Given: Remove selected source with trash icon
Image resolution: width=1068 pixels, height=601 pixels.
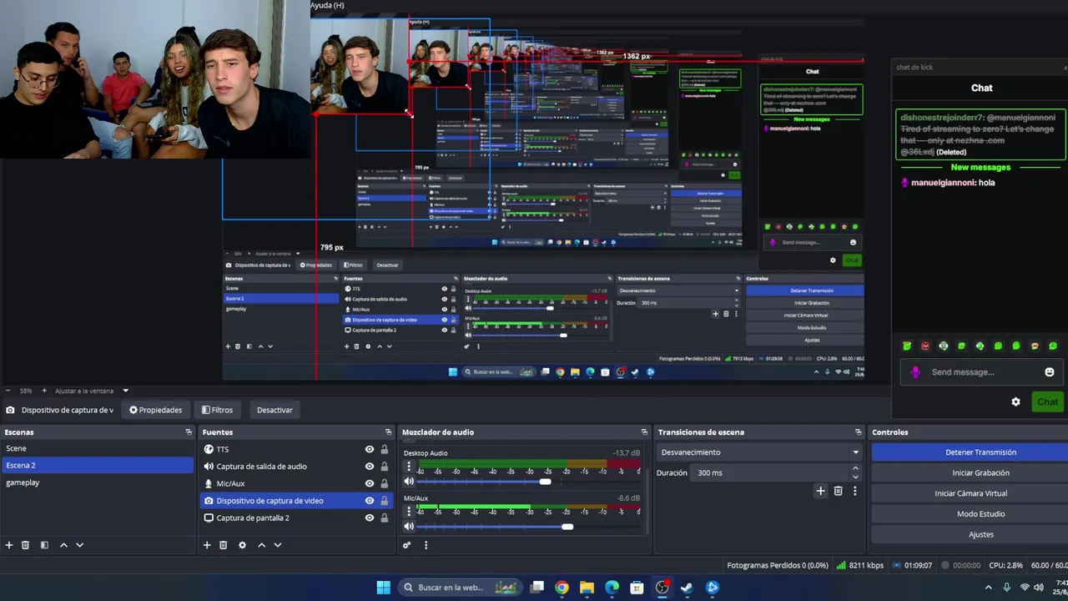Looking at the screenshot, I should click(224, 545).
